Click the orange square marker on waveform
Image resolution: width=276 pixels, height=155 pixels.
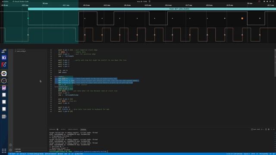coord(242,18)
